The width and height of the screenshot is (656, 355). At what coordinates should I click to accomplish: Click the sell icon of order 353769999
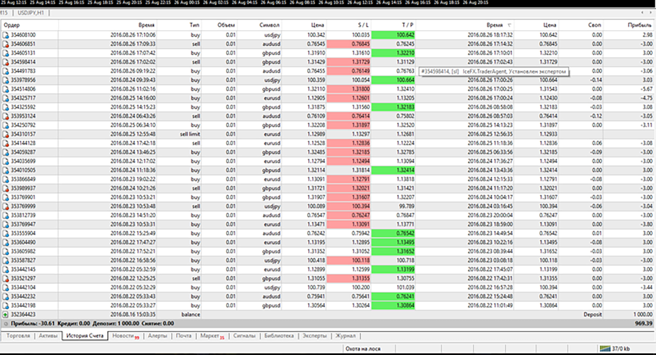pyautogui.click(x=6, y=207)
